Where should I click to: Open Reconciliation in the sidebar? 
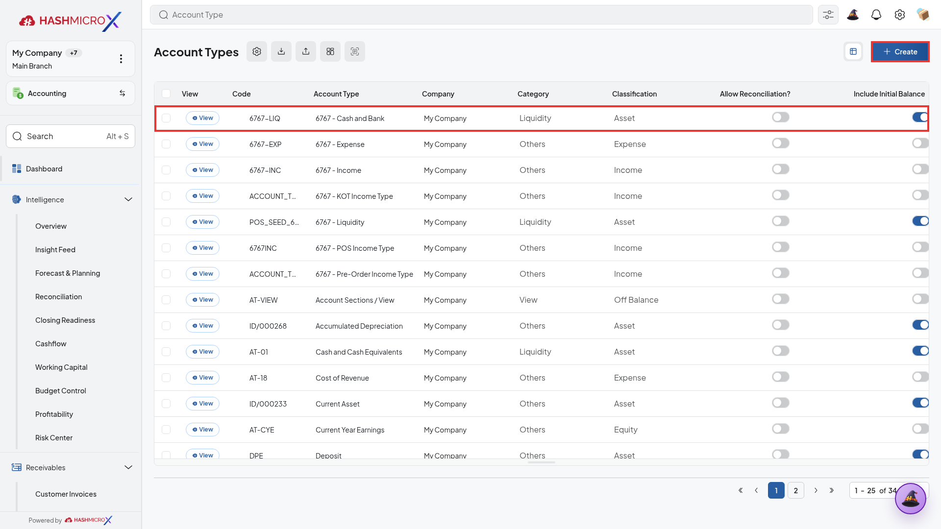coord(59,297)
